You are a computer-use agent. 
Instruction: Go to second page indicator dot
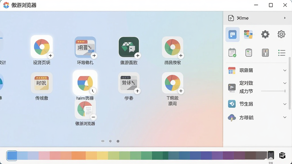110,141
